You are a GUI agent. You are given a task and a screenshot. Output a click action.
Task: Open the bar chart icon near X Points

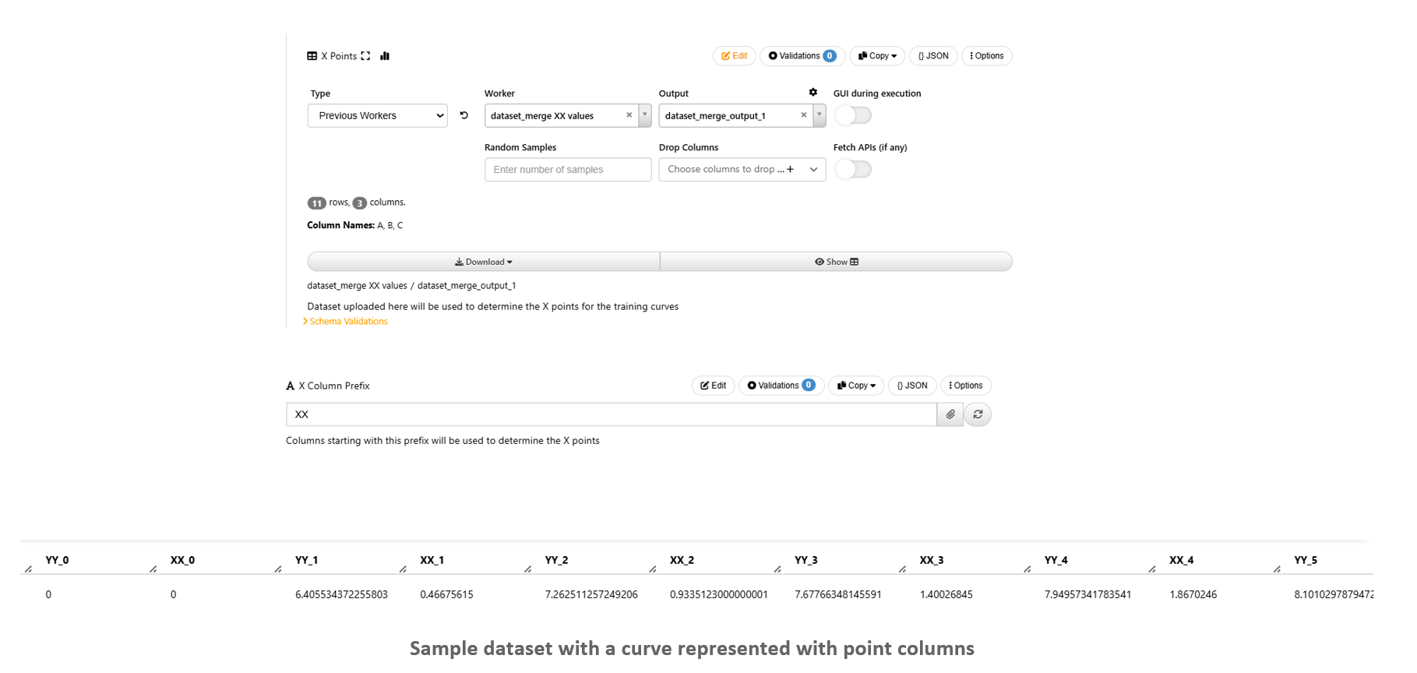pos(385,56)
